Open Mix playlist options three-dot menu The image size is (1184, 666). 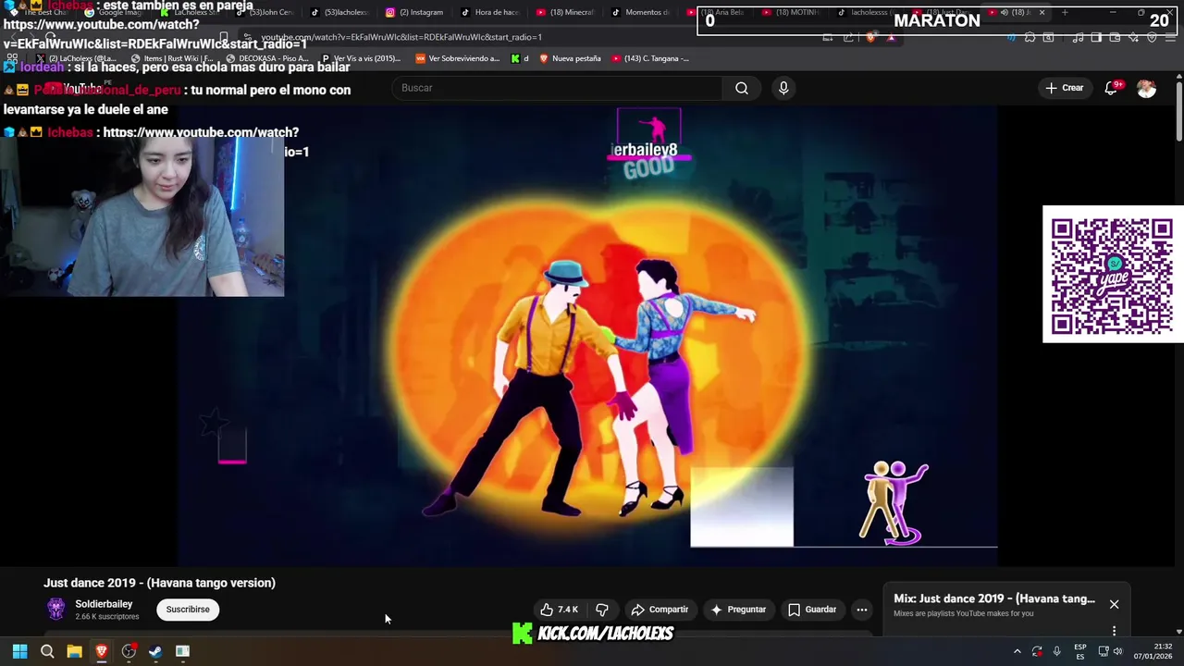(1114, 631)
